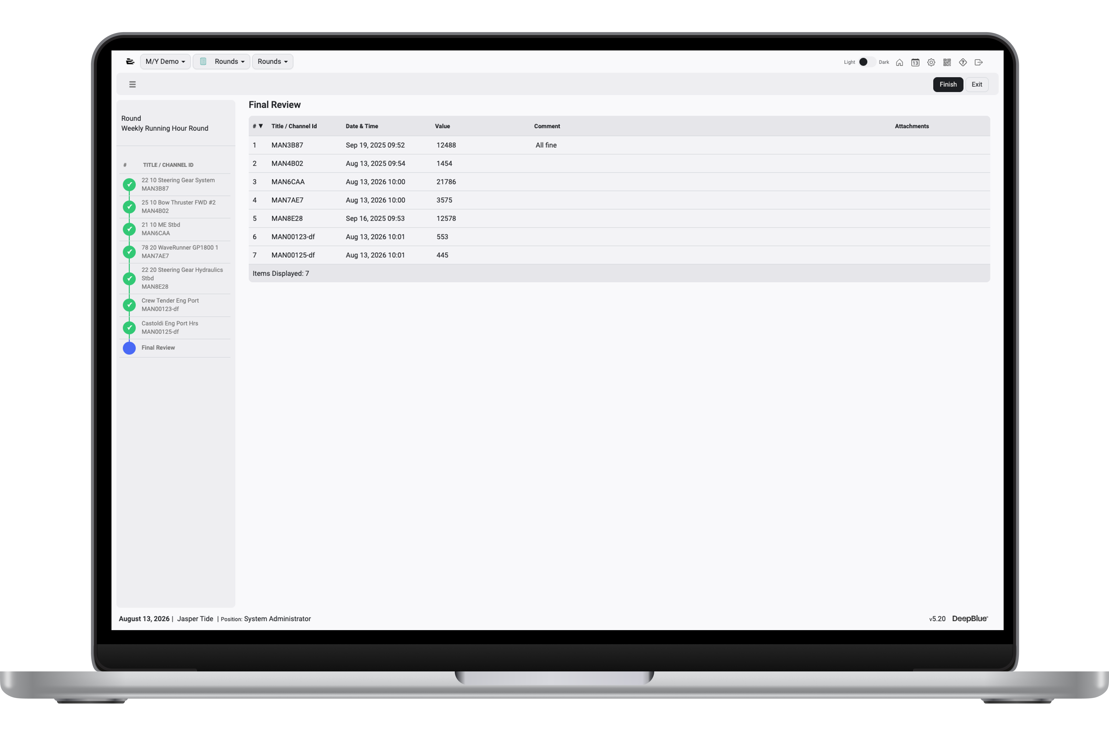Click the Exit button

[976, 85]
